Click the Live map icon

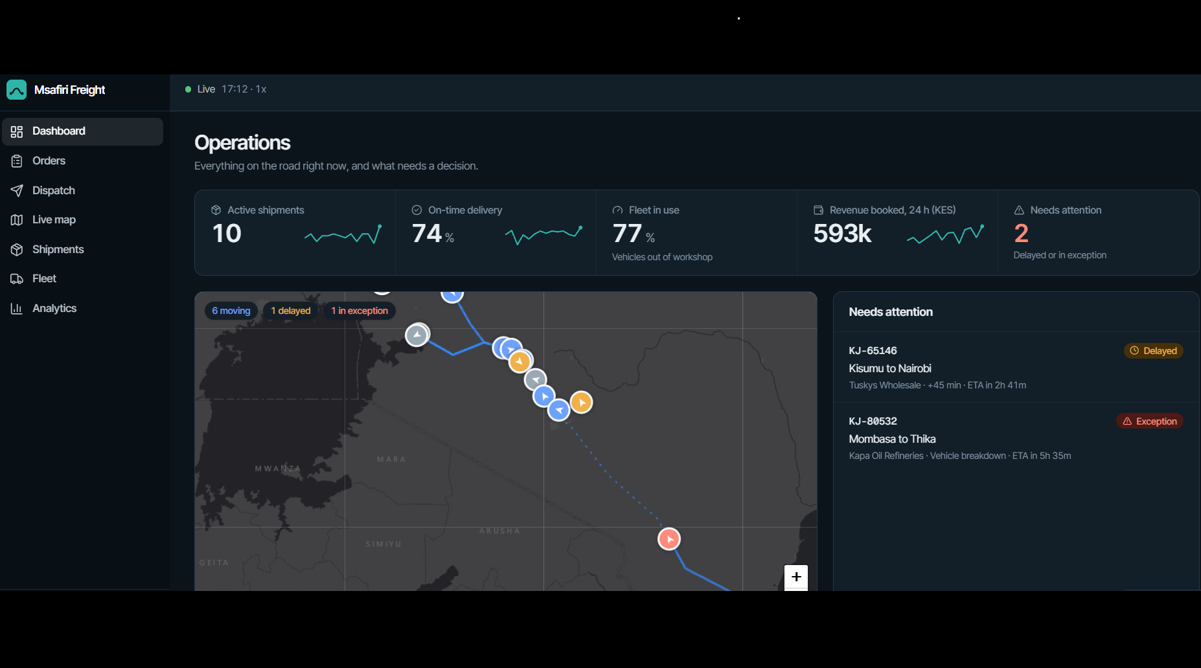[x=17, y=219]
